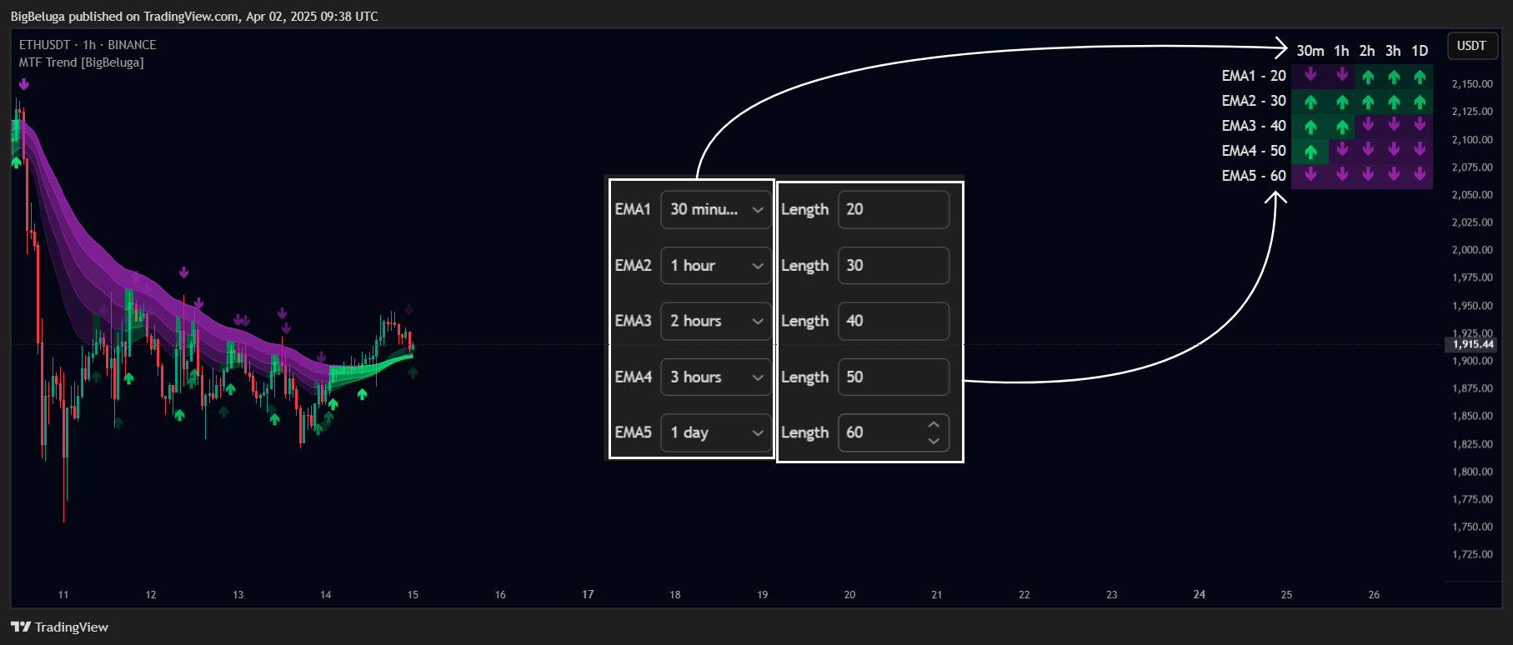This screenshot has height=645, width=1513.
Task: Click the EMA5 30m purple down arrow
Action: pos(1310,174)
